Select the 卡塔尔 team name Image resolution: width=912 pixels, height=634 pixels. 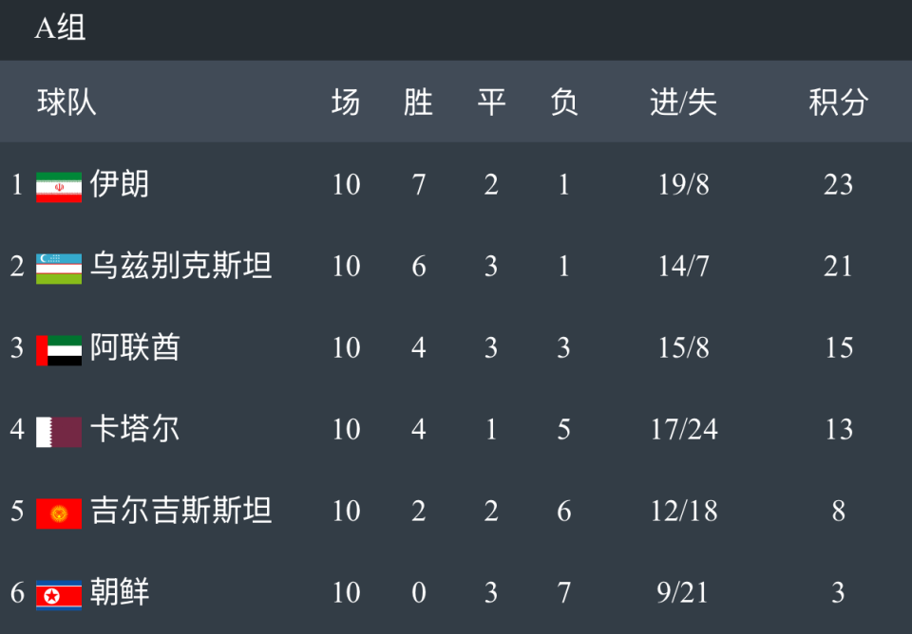(135, 429)
